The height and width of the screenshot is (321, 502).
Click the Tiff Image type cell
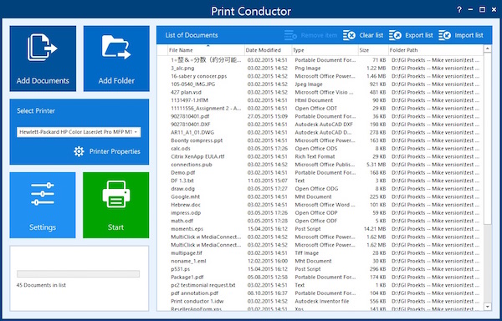click(307, 253)
